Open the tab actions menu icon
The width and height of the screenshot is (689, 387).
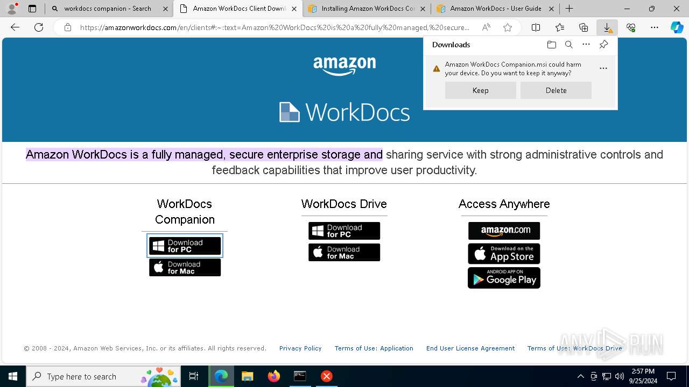[x=32, y=9]
